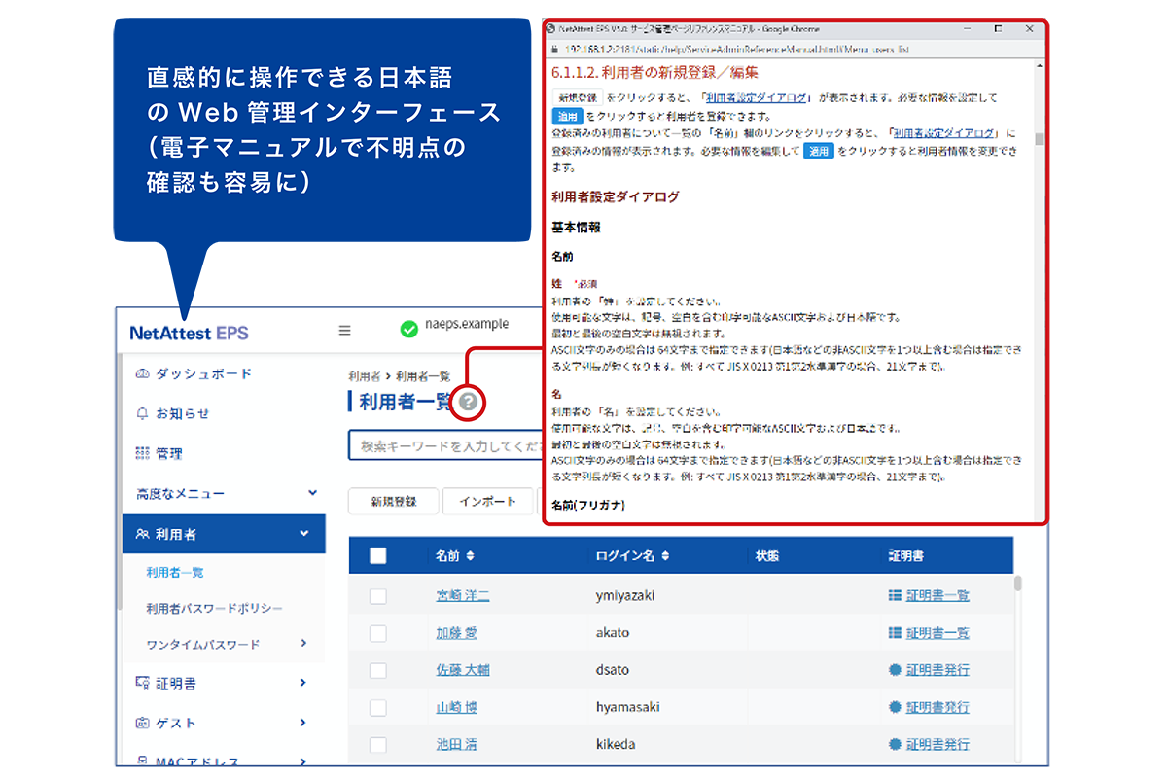Click the 名前(フリガナ) heading in the manual
Viewport: 1167px width, 778px height.
coord(588,505)
